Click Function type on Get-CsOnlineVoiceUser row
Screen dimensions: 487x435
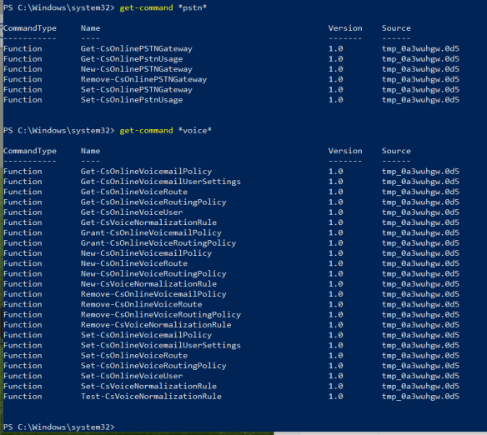(x=23, y=212)
